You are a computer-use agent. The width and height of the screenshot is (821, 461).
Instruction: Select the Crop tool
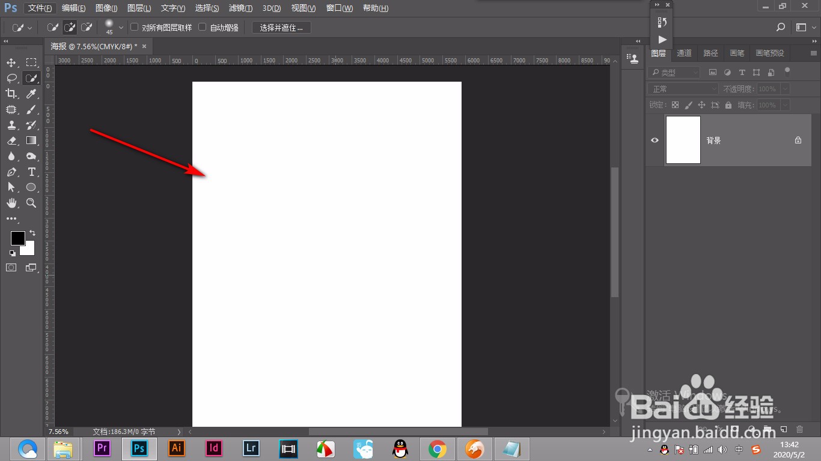(x=11, y=94)
